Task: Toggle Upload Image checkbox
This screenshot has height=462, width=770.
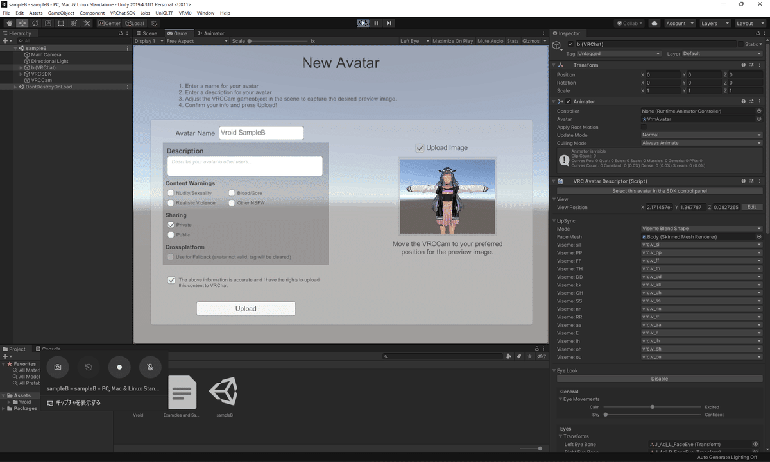Action: coord(420,148)
